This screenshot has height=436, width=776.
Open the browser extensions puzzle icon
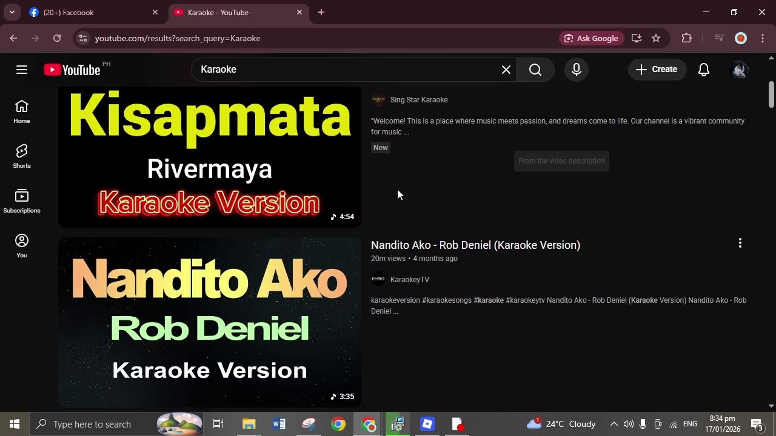tap(687, 38)
